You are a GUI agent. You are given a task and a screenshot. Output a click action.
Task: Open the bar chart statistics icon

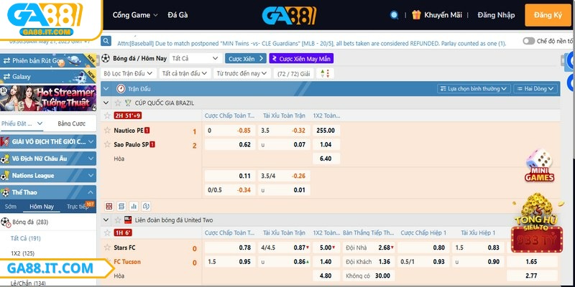click(x=134, y=206)
